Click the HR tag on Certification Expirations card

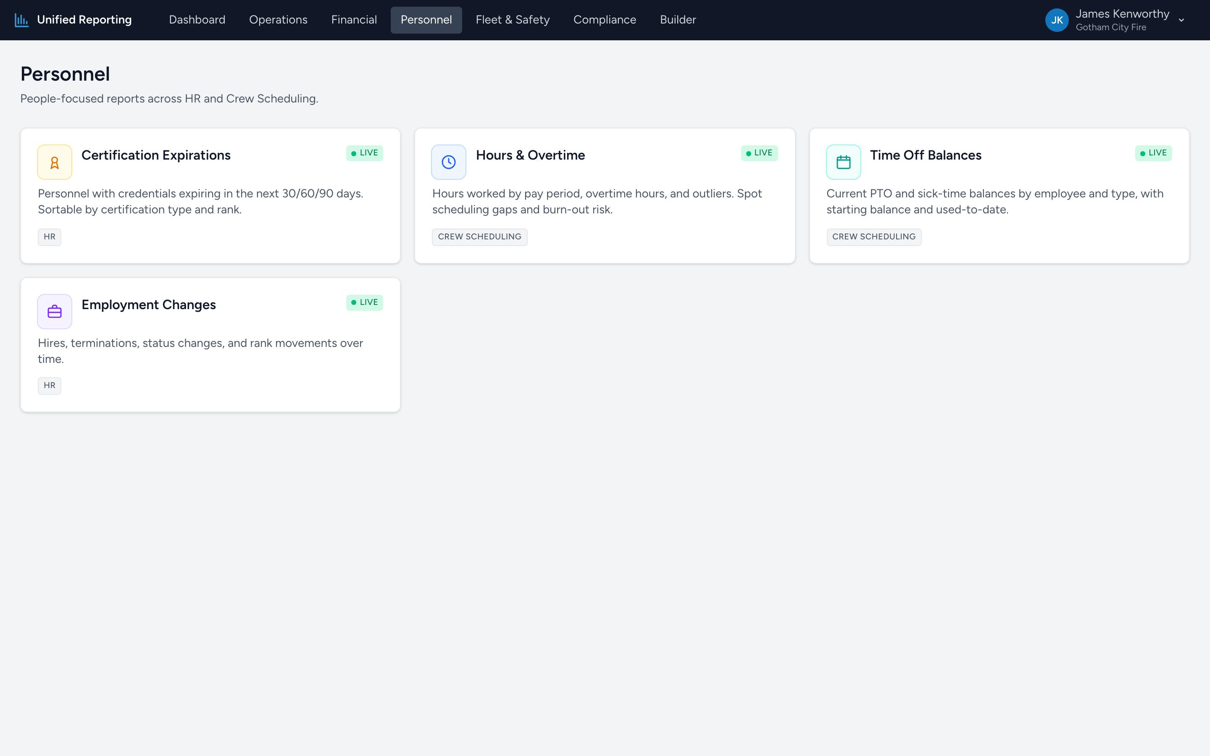pyautogui.click(x=50, y=237)
